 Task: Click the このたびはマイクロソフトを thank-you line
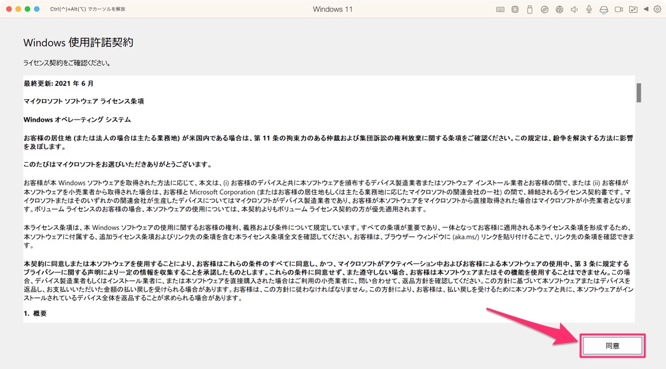coord(118,165)
